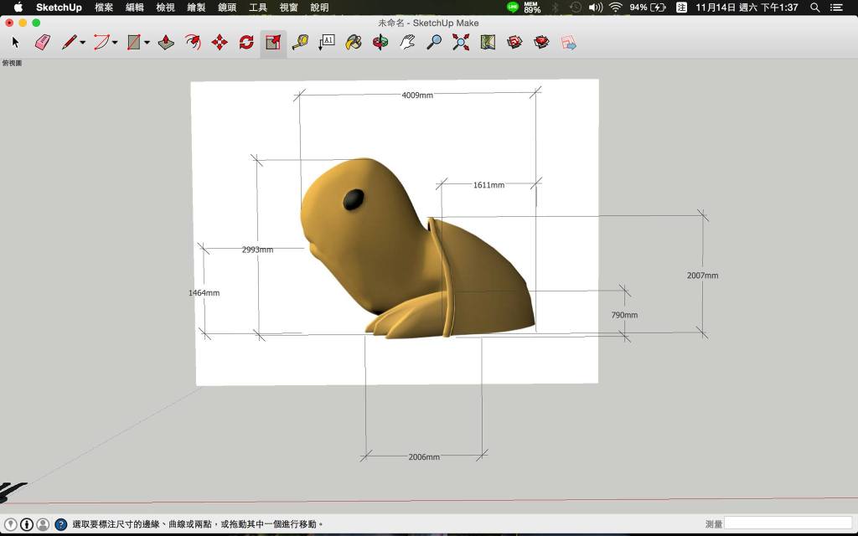The image size is (858, 536).
Task: Open the 鏡頭 menu
Action: tap(227, 8)
